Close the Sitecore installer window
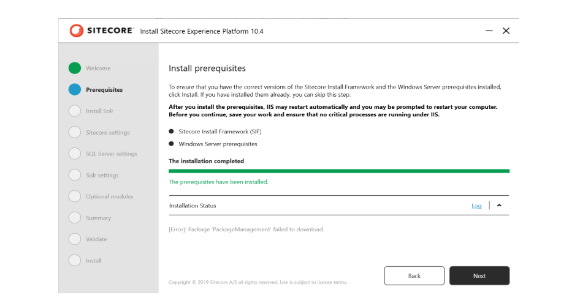588x301 pixels. (506, 31)
